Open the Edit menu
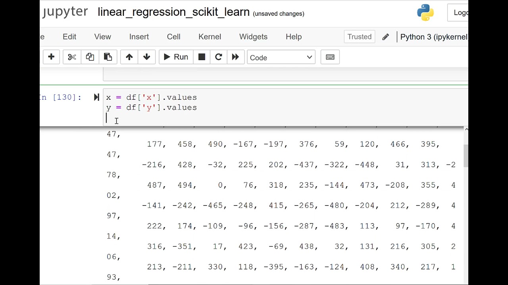The height and width of the screenshot is (285, 508). click(x=69, y=37)
